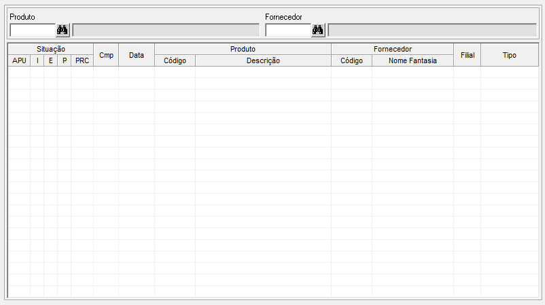Sort by the PRC column header

(82, 60)
